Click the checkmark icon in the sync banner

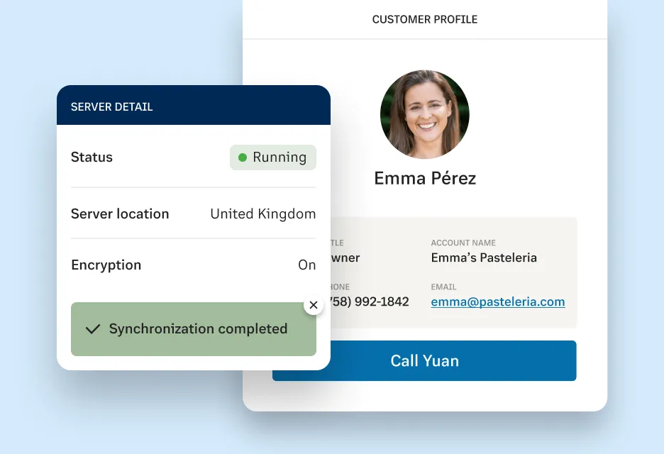(x=92, y=329)
